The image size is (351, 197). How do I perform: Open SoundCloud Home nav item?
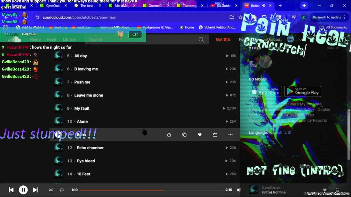point(35,39)
